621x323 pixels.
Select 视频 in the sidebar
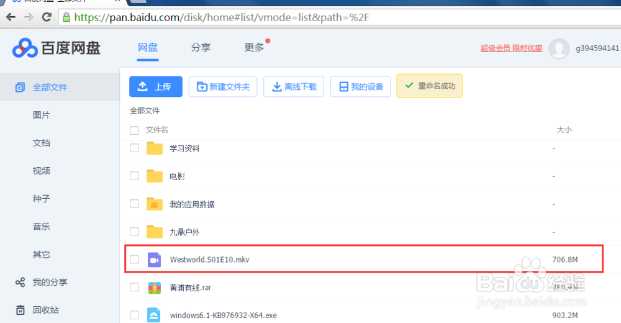point(41,171)
